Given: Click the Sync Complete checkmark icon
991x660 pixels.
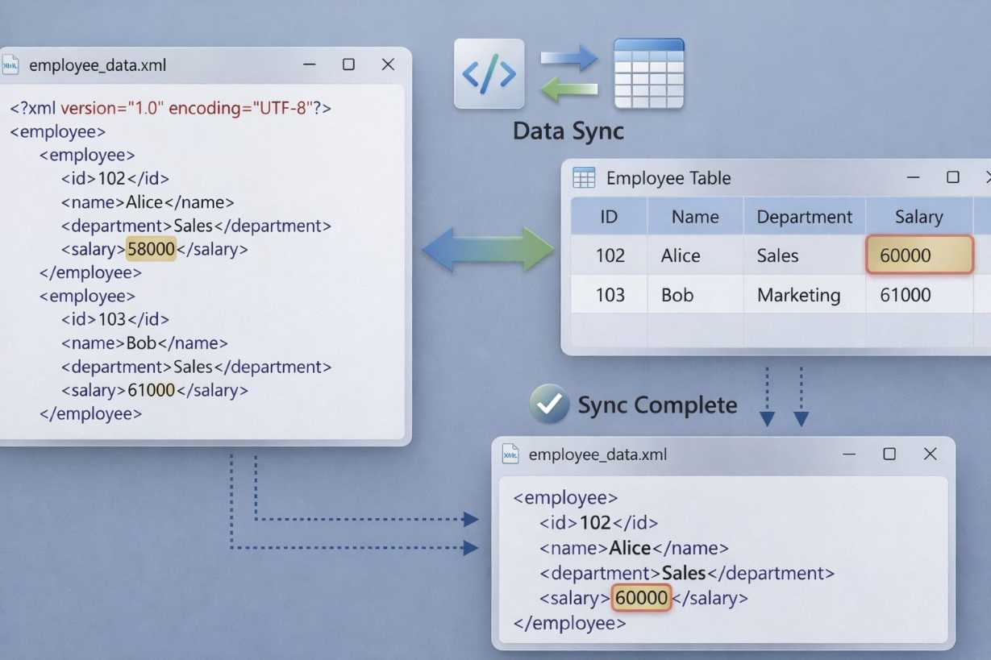Looking at the screenshot, I should (549, 405).
